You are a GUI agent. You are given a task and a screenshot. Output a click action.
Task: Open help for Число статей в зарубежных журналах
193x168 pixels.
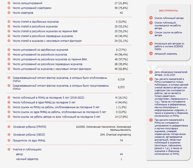(9, 22)
